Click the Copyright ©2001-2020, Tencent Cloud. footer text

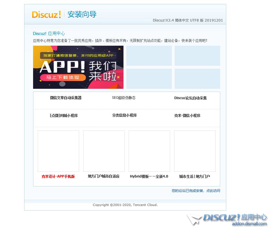(x=125, y=205)
